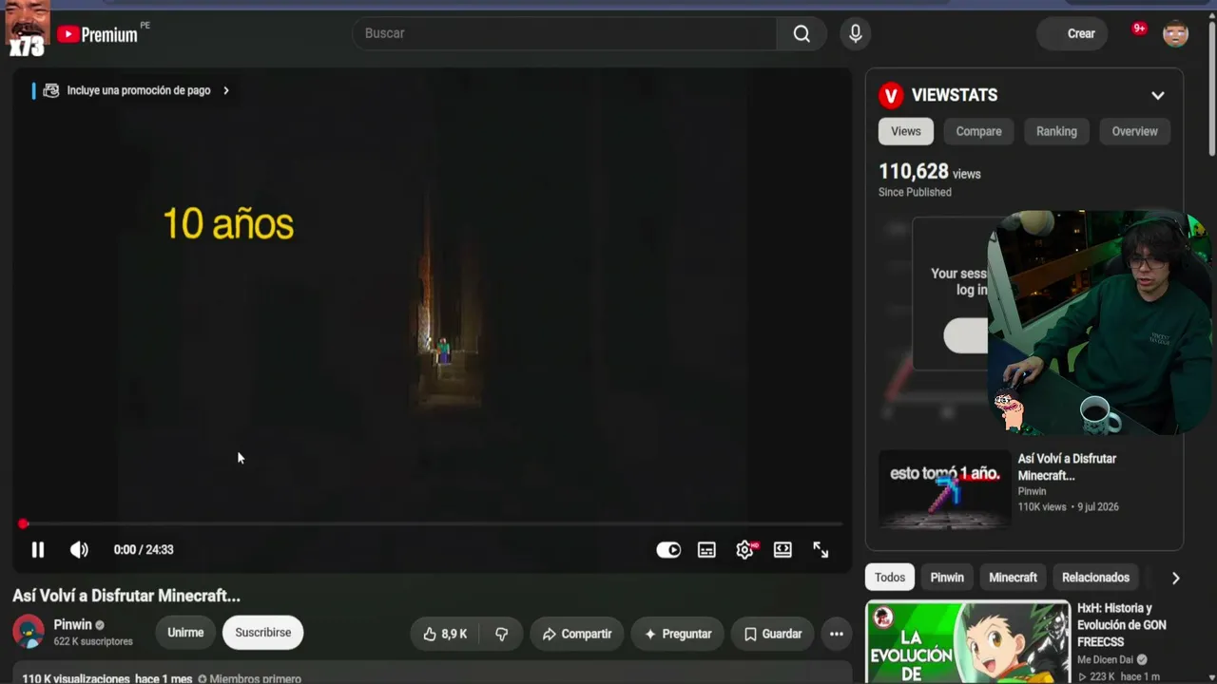Select the Pinwin filter chip

click(947, 578)
